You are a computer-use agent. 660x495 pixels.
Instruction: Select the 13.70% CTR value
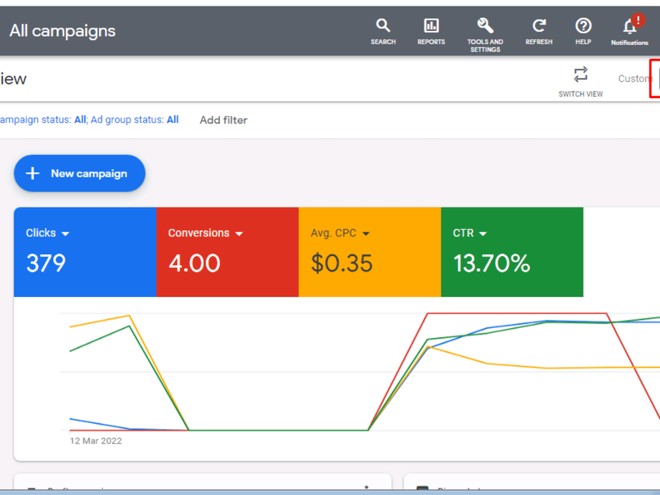click(x=492, y=263)
